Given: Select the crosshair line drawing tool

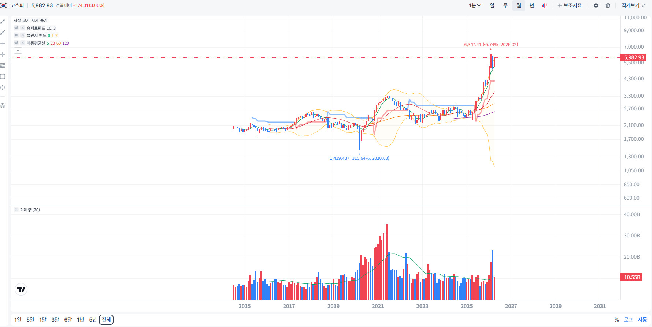Looking at the screenshot, I should coord(3,55).
